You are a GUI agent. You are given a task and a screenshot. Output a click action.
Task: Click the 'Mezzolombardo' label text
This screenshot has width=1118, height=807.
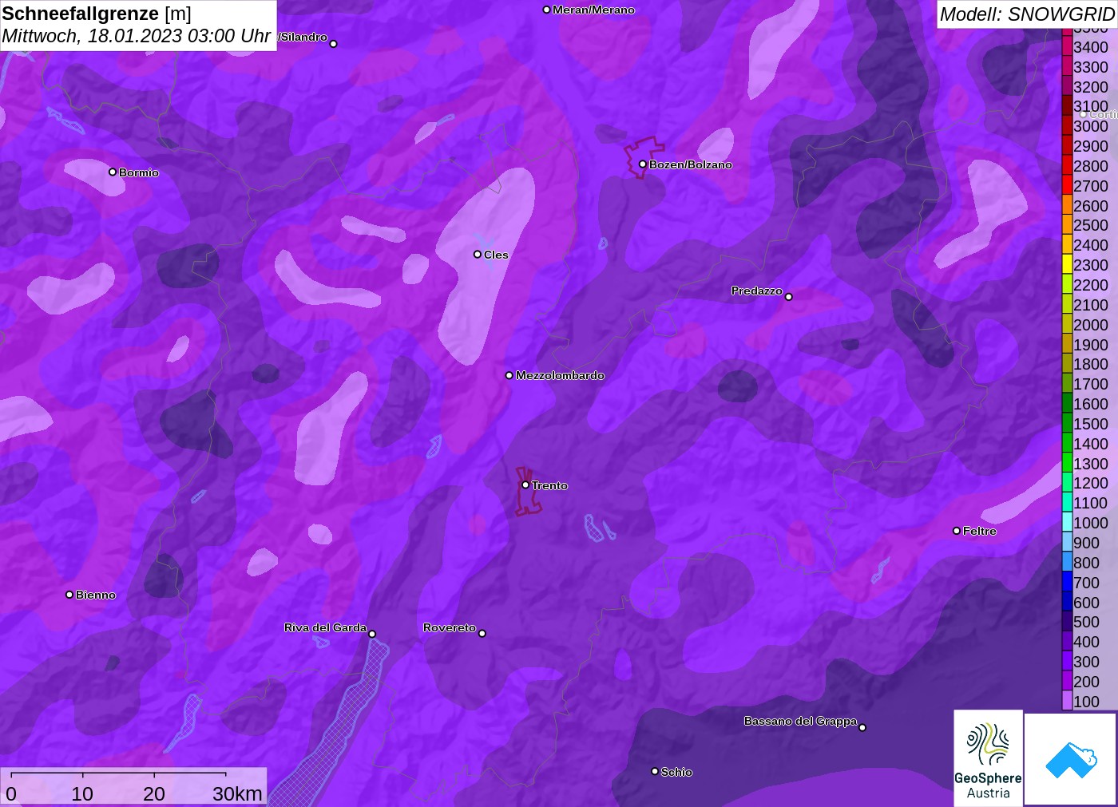tap(560, 375)
